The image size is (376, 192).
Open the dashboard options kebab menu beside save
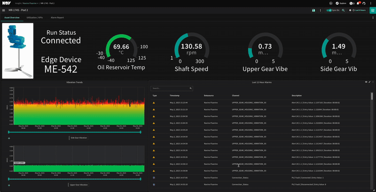tap(321, 10)
